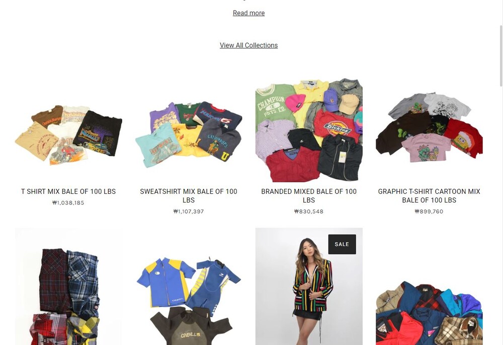This screenshot has width=503, height=345.
Task: Click the ₩830,548 branded bale price
Action: 309,212
